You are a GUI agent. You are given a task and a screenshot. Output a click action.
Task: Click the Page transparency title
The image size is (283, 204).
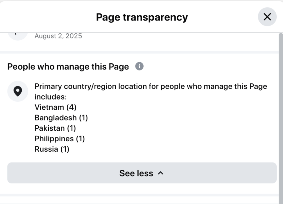tap(142, 17)
